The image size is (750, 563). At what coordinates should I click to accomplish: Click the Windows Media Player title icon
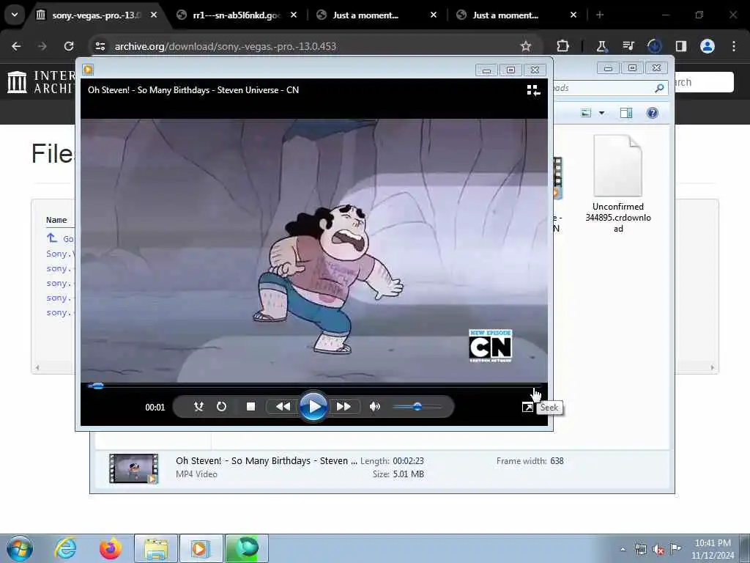(88, 70)
